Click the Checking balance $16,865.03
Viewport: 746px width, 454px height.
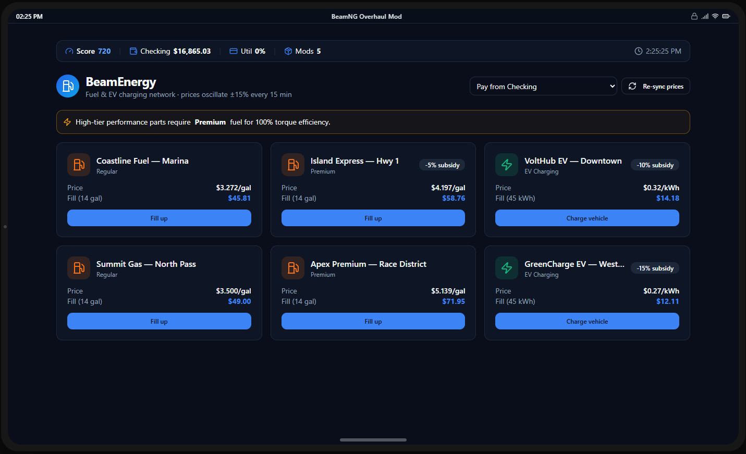pyautogui.click(x=192, y=51)
